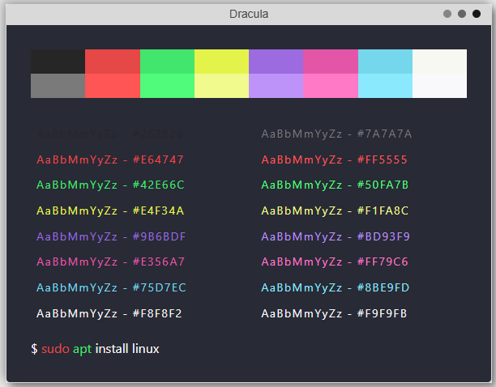Pick the bright green swatch in bottom row
Image resolution: width=496 pixels, height=387 pixels.
[x=167, y=86]
